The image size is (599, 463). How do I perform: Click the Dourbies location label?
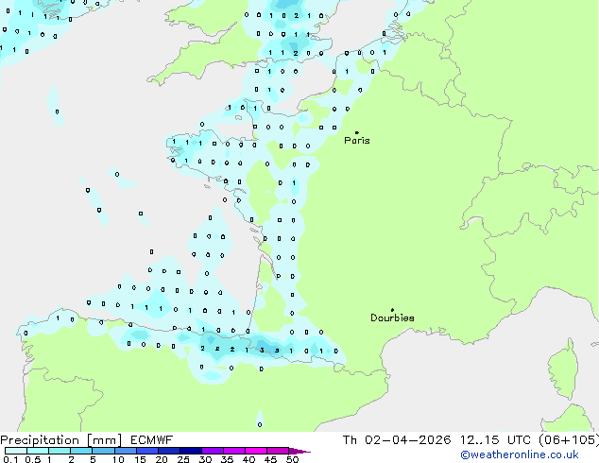pos(392,317)
